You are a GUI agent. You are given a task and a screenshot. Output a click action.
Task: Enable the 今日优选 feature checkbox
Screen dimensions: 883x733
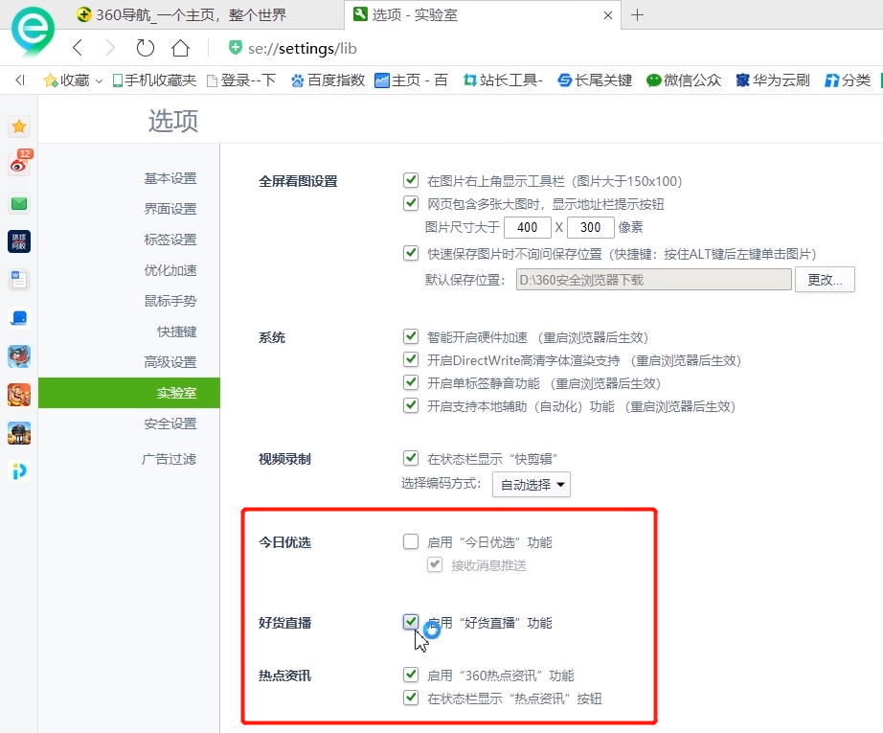[410, 541]
